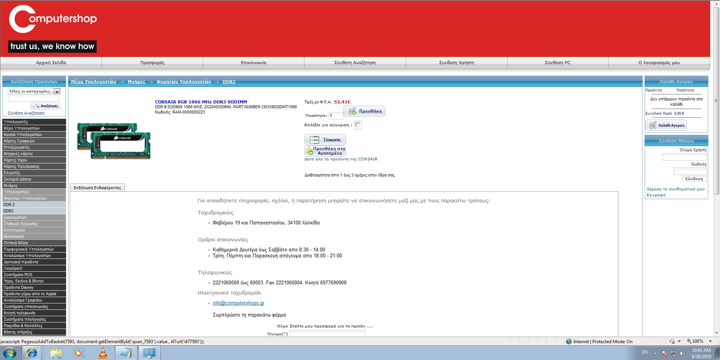Show hidden system tray icons

(x=655, y=353)
